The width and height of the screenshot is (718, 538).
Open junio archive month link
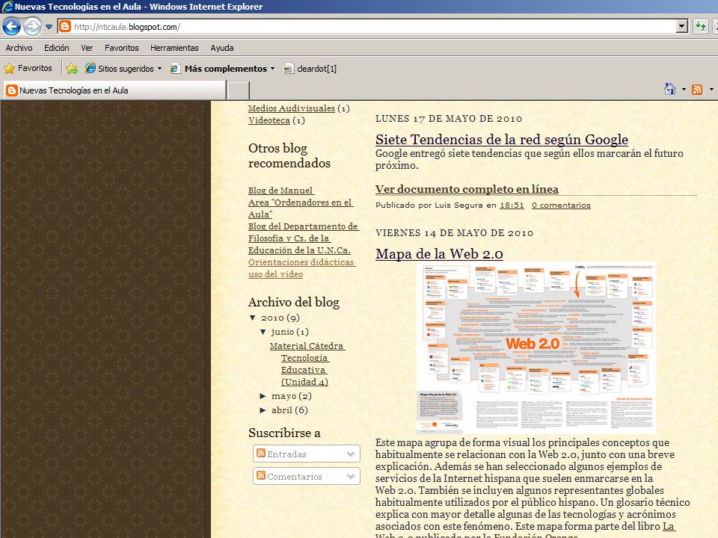tap(282, 332)
